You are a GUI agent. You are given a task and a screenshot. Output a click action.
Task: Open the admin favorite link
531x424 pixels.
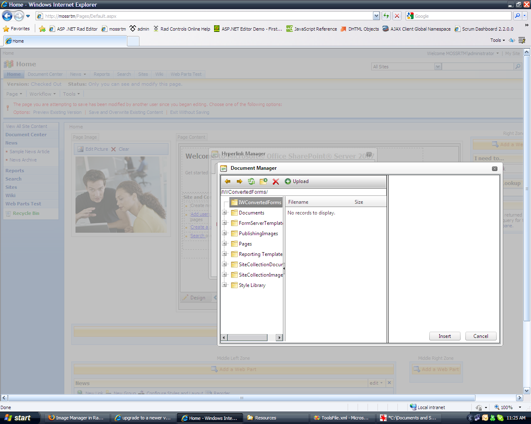pyautogui.click(x=139, y=29)
